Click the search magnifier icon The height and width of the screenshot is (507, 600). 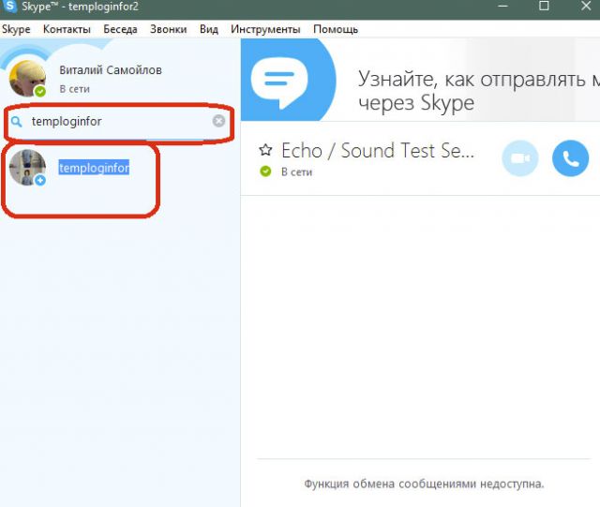tap(17, 122)
